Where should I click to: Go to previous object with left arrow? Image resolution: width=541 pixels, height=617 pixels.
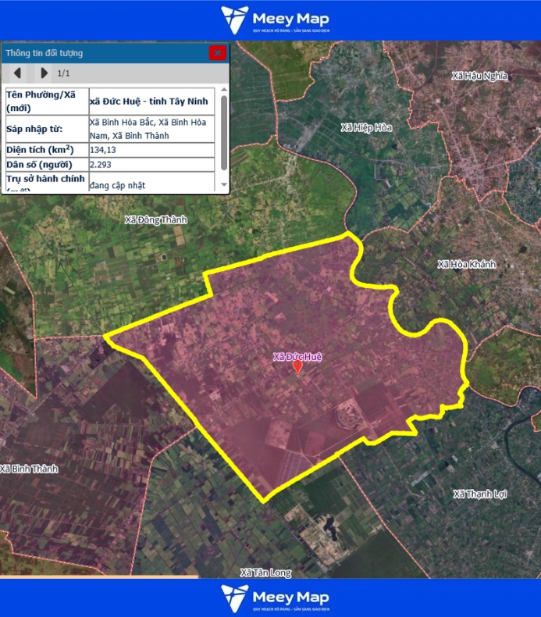(x=17, y=73)
